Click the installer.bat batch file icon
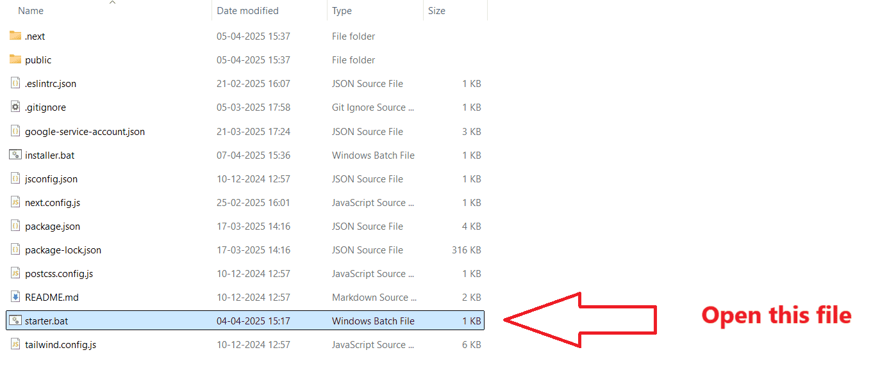The width and height of the screenshot is (871, 366). pos(15,155)
